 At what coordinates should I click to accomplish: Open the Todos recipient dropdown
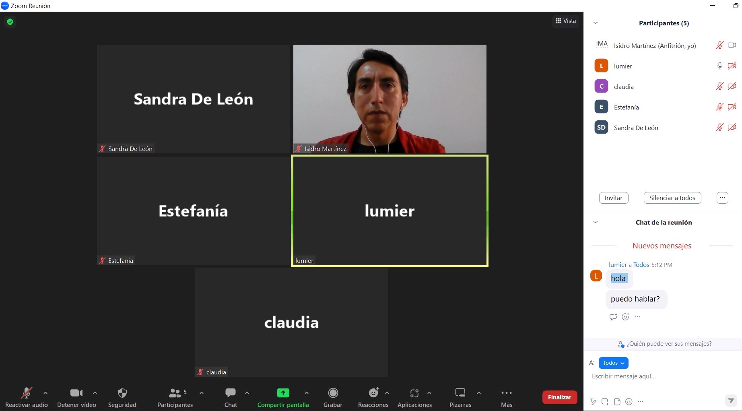pos(613,363)
